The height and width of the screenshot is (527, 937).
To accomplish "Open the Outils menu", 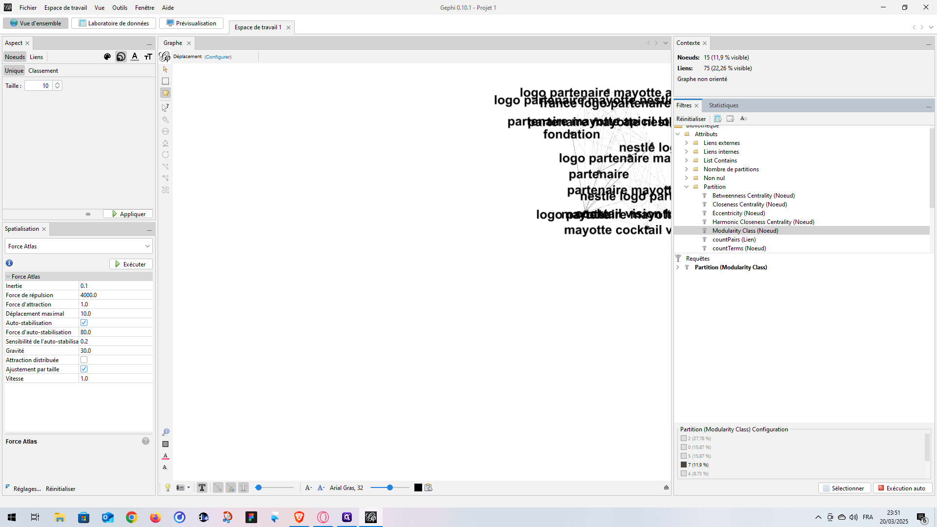I will (x=120, y=7).
